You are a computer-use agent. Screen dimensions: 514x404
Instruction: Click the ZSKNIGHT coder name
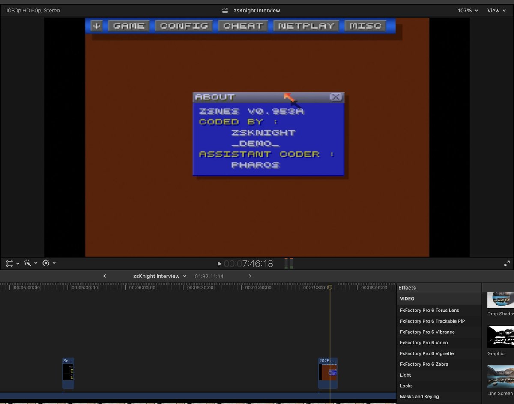pyautogui.click(x=263, y=133)
